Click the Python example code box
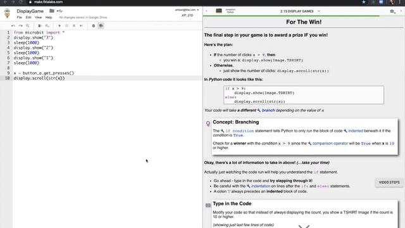Screen dimensions: 405x228 (304, 95)
